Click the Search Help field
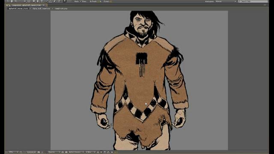274x154 pixels. [253, 1]
